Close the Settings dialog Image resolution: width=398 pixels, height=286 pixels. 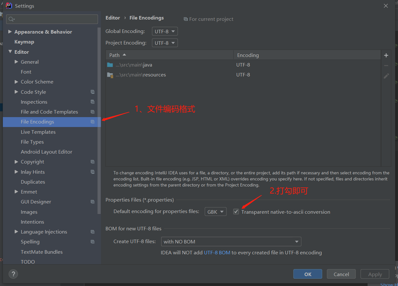pyautogui.click(x=386, y=6)
